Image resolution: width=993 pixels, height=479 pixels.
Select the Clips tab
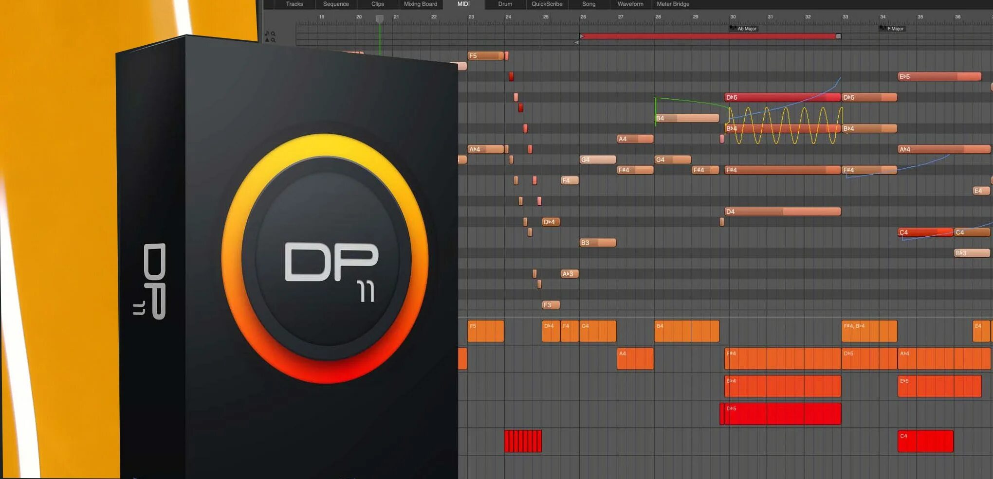tap(378, 4)
